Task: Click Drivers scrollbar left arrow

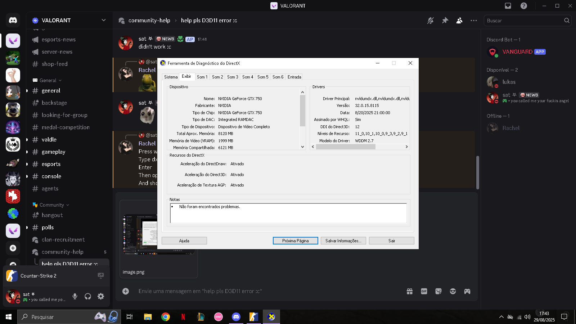Action: click(x=313, y=147)
